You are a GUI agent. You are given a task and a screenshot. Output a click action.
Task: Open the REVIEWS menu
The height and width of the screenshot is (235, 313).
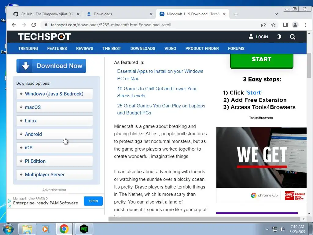pos(85,48)
